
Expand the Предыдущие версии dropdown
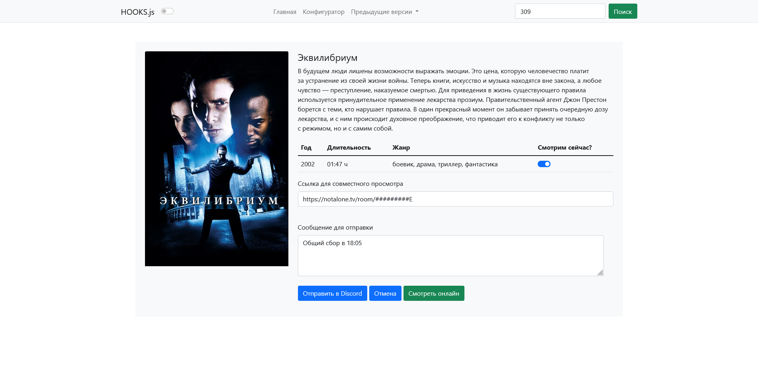[x=385, y=12]
